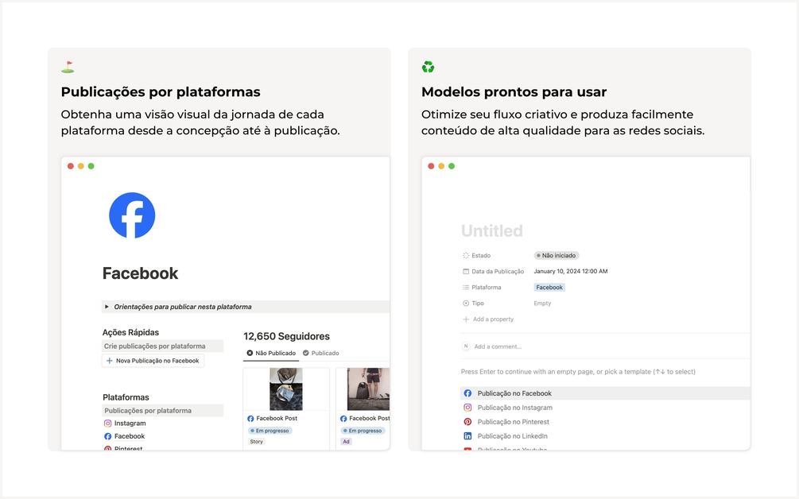The width and height of the screenshot is (799, 499).
Task: Click the 'Add a comment...' input field
Action: click(498, 346)
